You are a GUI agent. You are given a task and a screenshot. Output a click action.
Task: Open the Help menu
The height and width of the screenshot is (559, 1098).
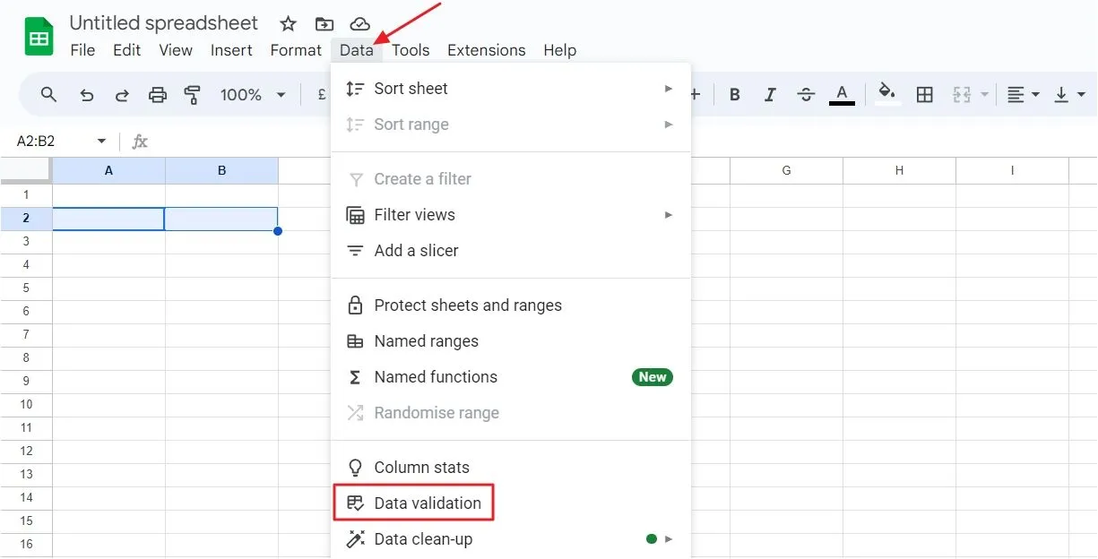[559, 50]
